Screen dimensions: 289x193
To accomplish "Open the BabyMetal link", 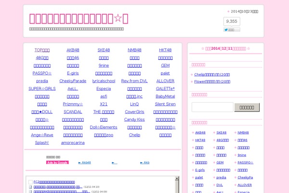I will (x=165, y=96).
